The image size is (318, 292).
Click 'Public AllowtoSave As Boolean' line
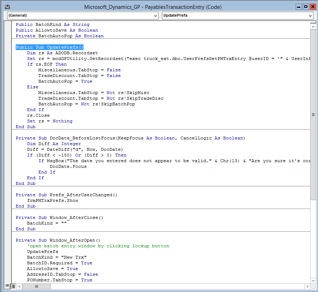tap(57, 30)
